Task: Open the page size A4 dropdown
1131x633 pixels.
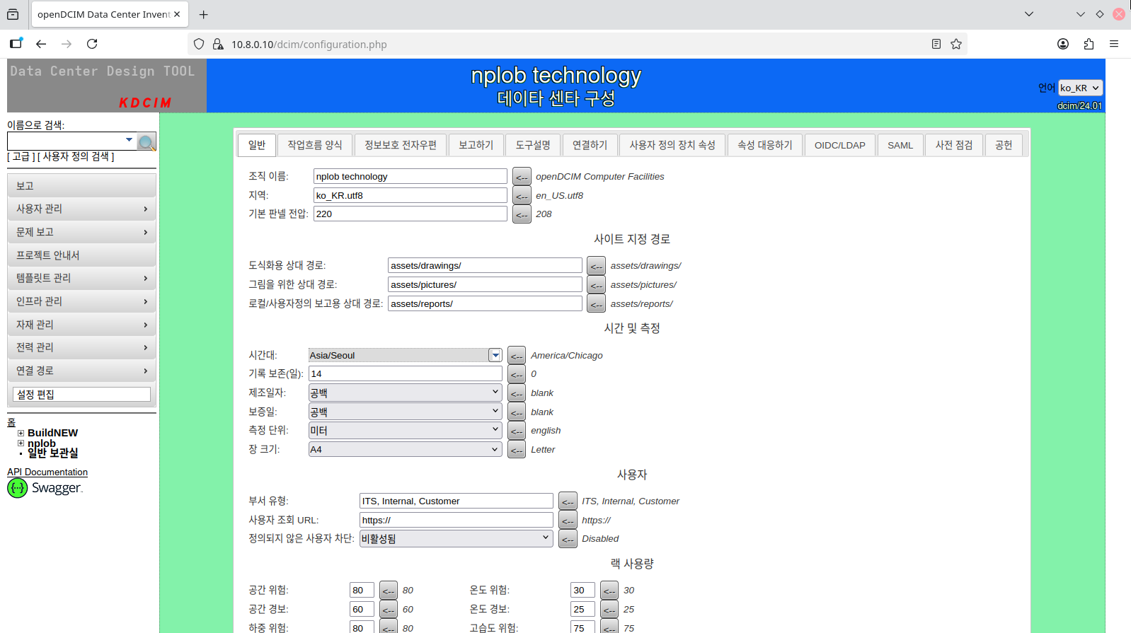Action: coord(405,450)
